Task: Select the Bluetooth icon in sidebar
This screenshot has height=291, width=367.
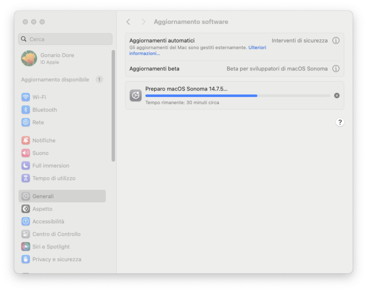Action: click(26, 110)
